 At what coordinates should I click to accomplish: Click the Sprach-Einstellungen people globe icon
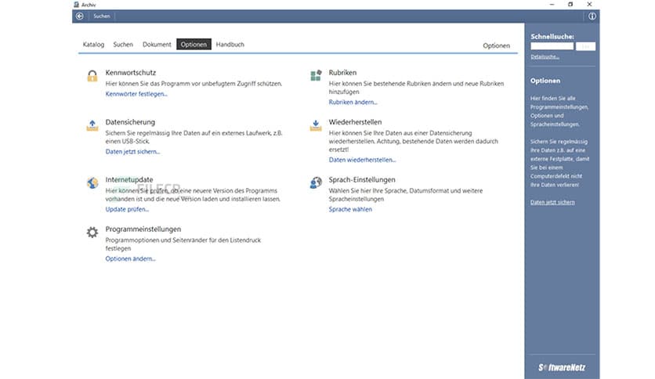click(x=316, y=182)
